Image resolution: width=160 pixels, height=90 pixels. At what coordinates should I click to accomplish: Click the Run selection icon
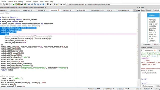22,4
